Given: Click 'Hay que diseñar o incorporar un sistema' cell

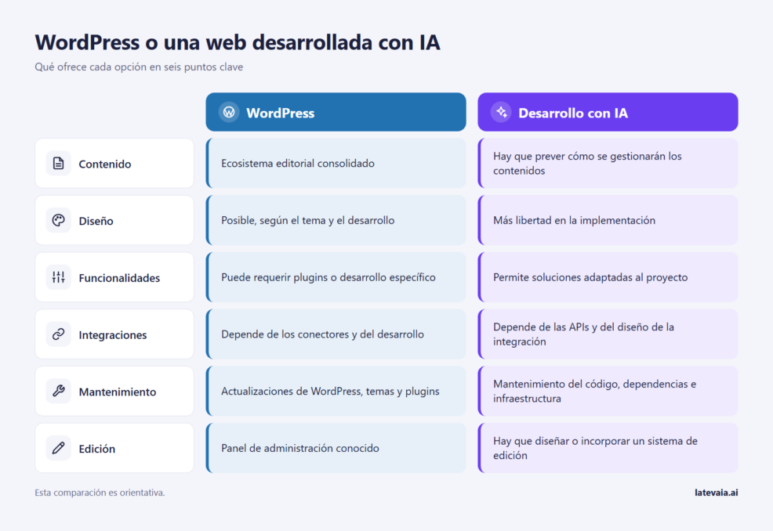Looking at the screenshot, I should pyautogui.click(x=608, y=448).
